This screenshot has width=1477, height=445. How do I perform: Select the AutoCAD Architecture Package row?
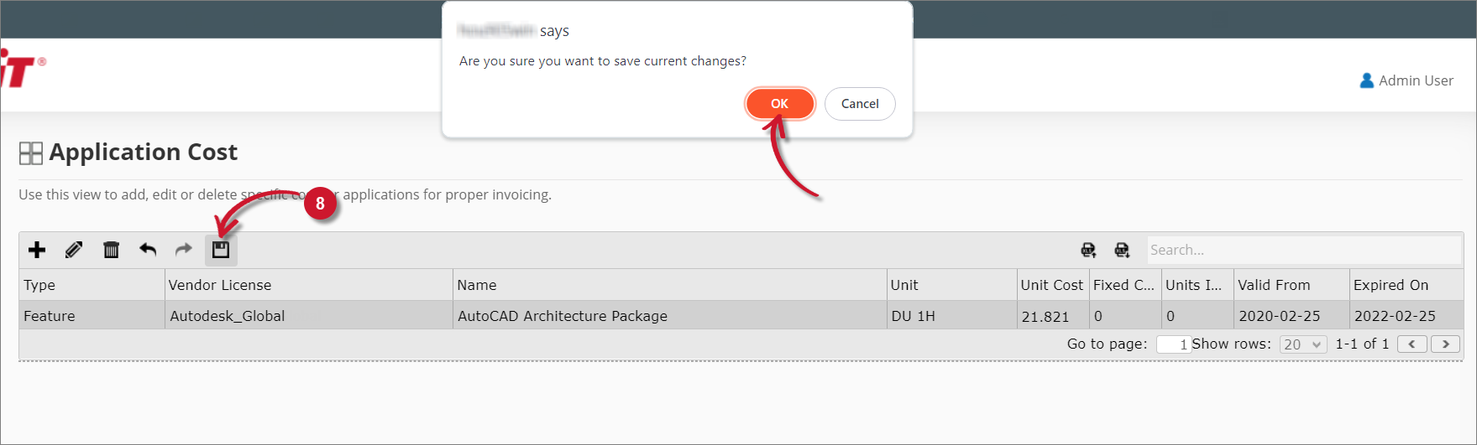coord(562,316)
